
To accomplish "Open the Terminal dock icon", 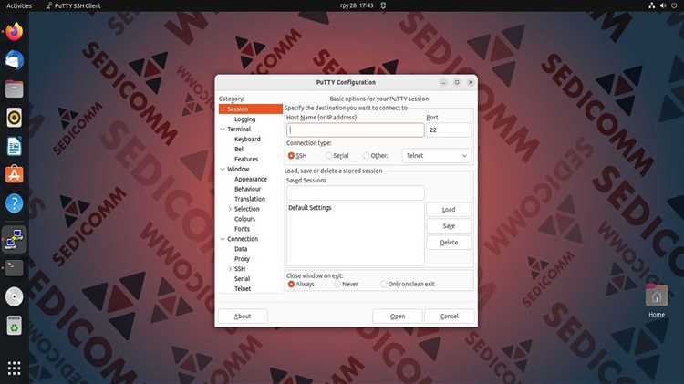I will 14,268.
